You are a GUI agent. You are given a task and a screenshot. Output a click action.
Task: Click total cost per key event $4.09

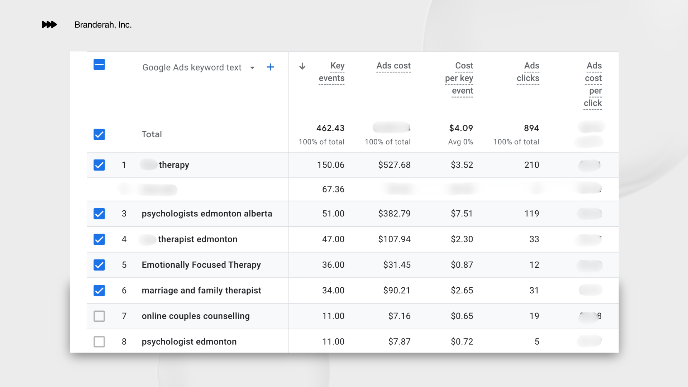pos(461,128)
